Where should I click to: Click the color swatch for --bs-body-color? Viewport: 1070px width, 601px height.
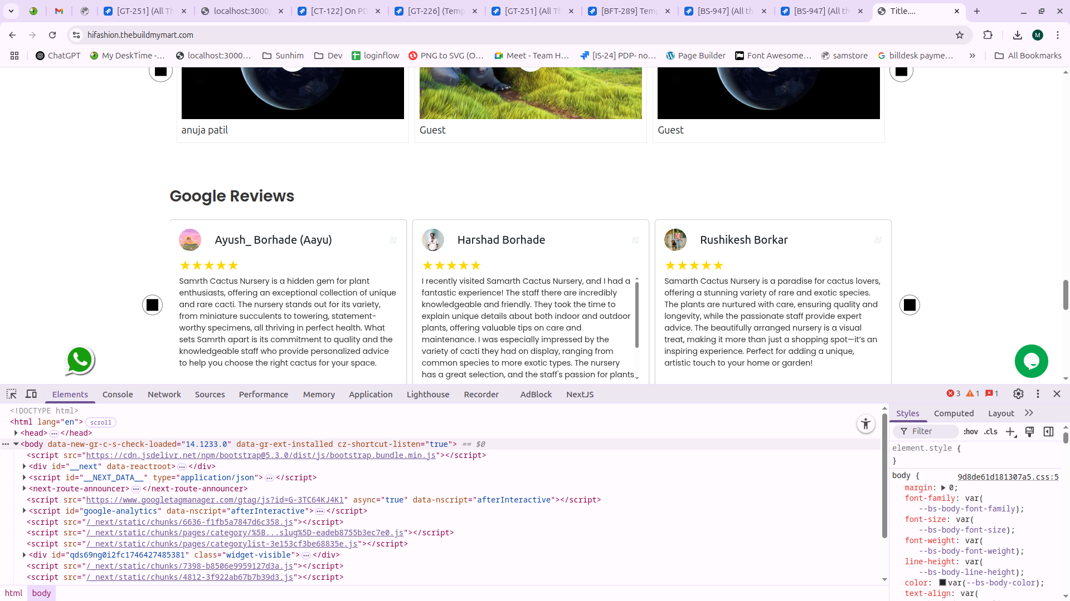[942, 583]
